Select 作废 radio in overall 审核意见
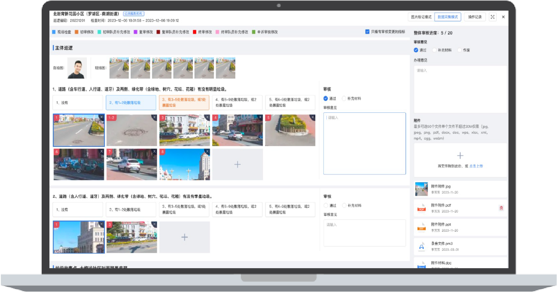Viewport: 557px width, 292px height. coord(460,50)
